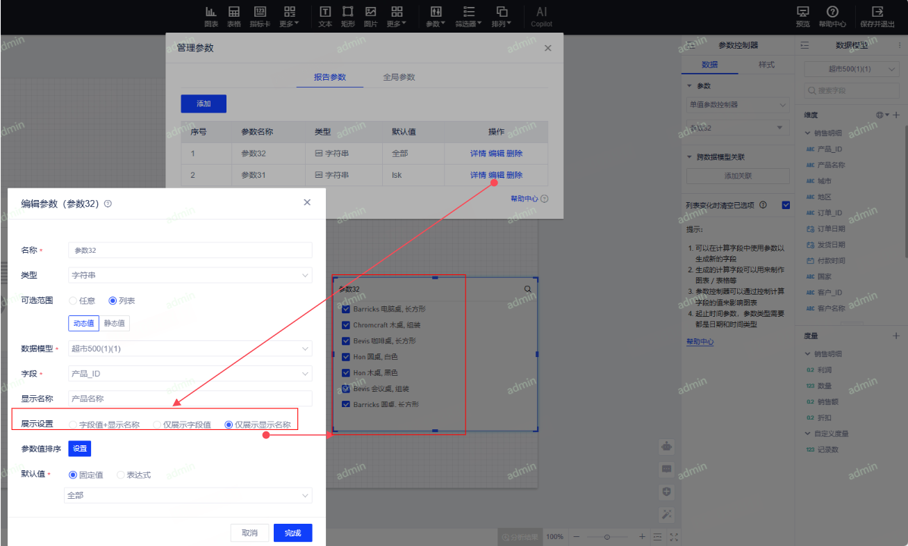Toggle the 列表变化时清空已选项 checkbox
Image resolution: width=908 pixels, height=546 pixels.
coord(786,205)
